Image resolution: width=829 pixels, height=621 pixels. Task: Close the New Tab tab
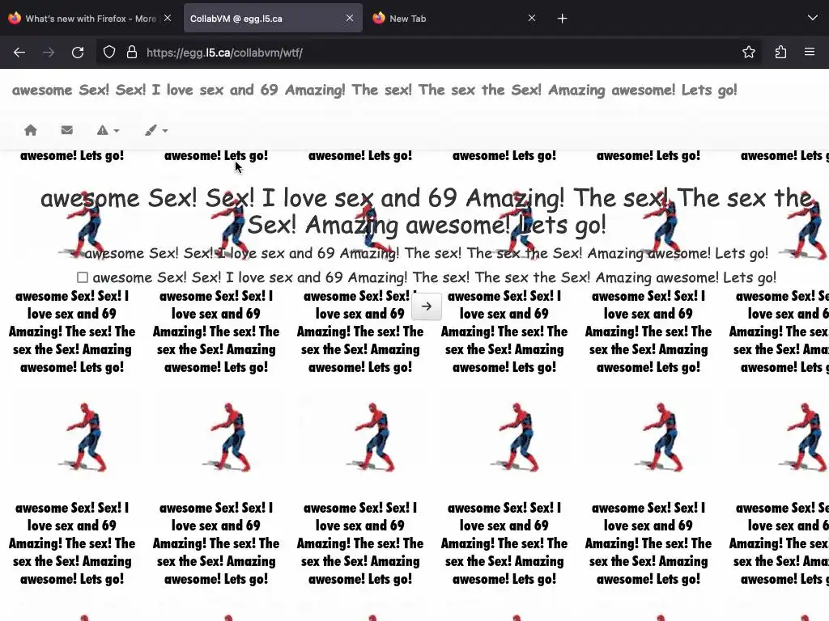tap(532, 18)
